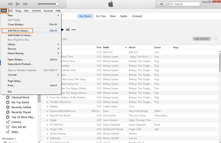The image size is (221, 143).
Task: Expand the Home Sharing submenu
Action: pos(31,53)
